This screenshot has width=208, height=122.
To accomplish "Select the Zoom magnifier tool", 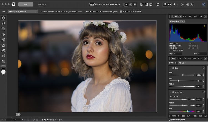I will [4, 23].
